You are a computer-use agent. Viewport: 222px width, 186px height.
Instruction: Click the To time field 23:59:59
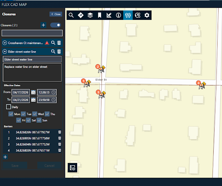pyautogui.click(x=47, y=100)
